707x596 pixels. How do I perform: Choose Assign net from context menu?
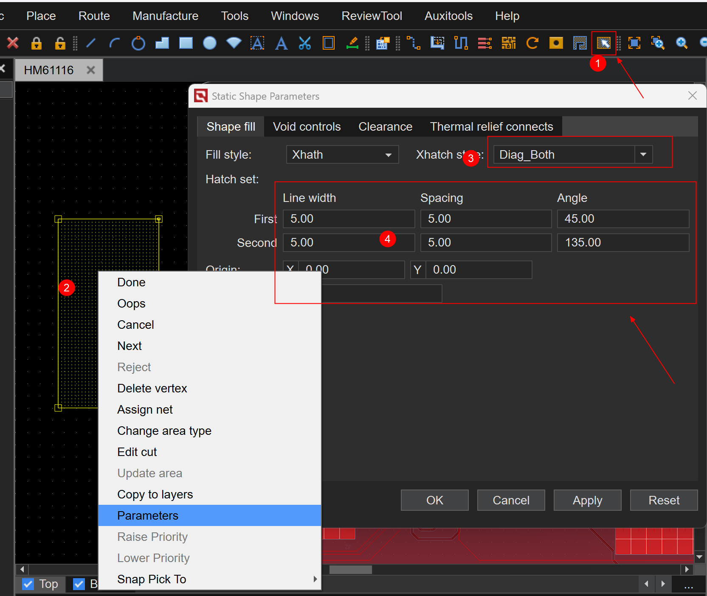pos(145,409)
